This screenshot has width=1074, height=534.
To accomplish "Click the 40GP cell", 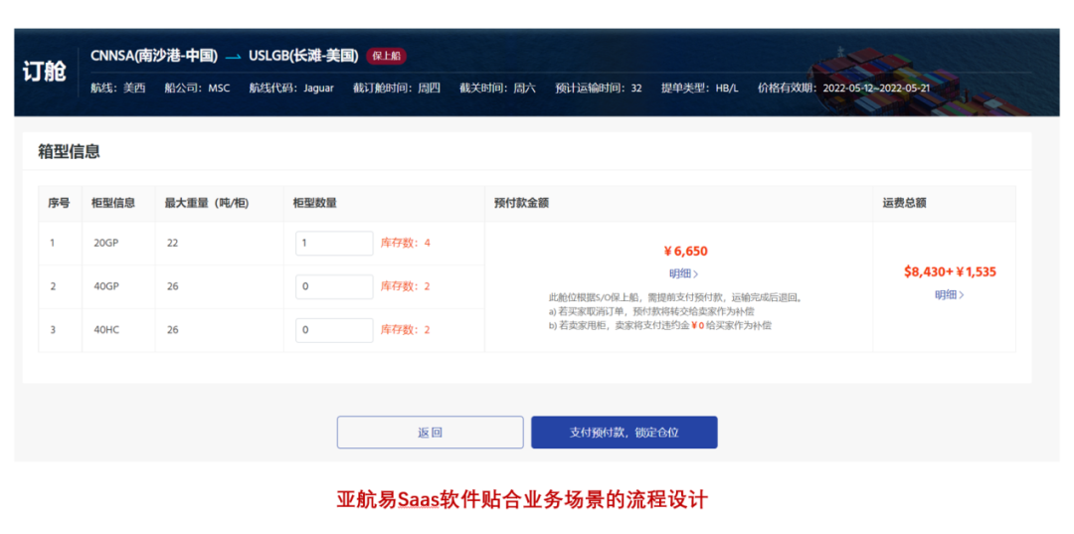I will coord(106,286).
